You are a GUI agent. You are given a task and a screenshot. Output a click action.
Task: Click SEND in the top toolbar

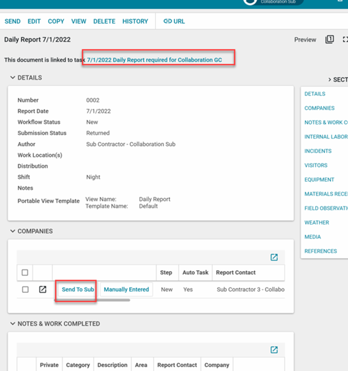(x=12, y=21)
